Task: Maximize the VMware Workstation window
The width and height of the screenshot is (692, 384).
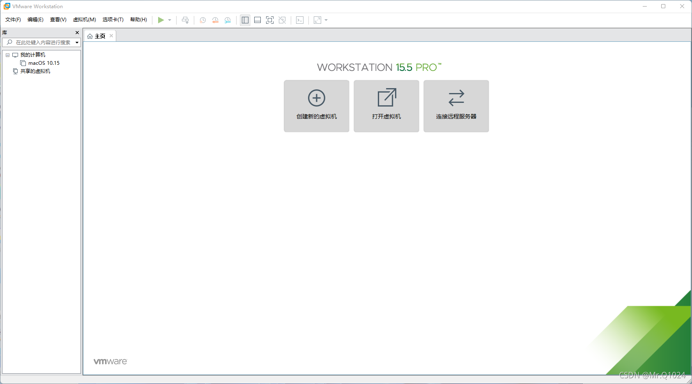Action: click(663, 6)
